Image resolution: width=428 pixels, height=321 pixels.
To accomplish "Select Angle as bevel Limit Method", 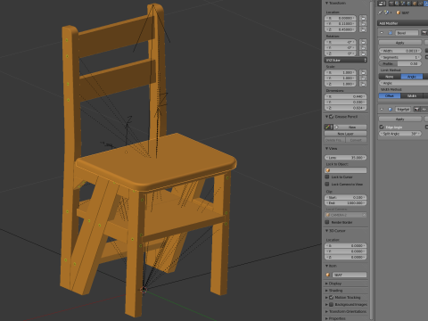I will pos(412,77).
